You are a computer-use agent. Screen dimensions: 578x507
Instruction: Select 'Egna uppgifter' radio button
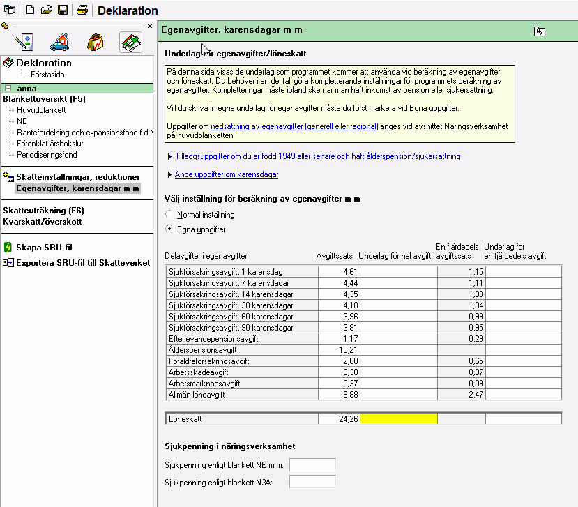point(169,229)
